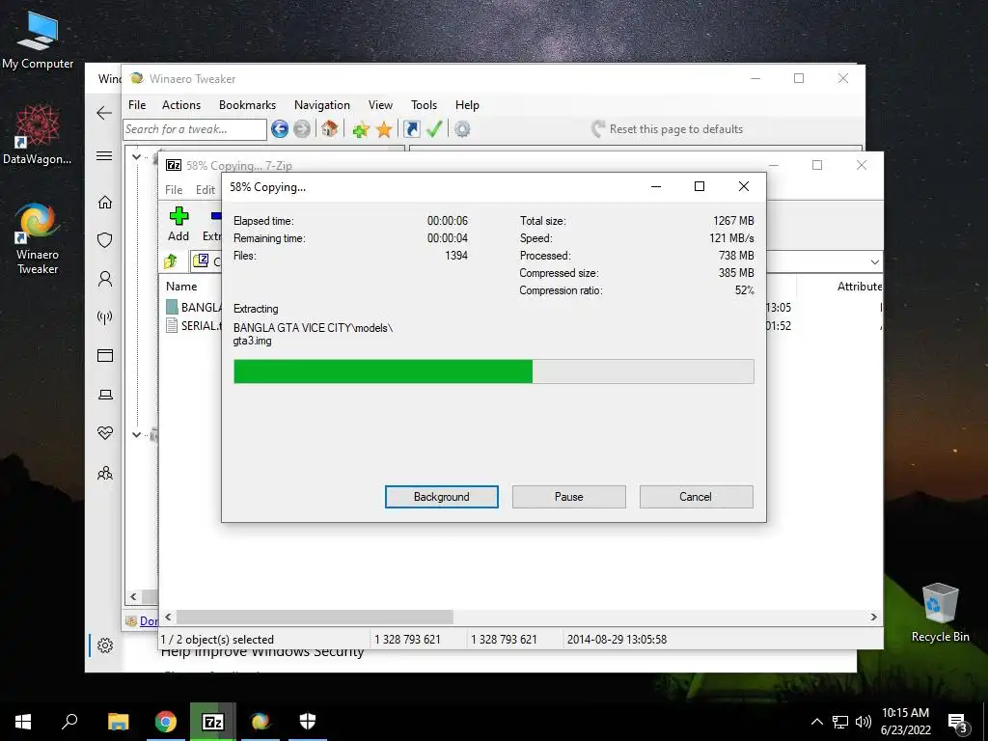Open the 7-Zip address bar dropdown arrow
This screenshot has height=741, width=988.
874,261
